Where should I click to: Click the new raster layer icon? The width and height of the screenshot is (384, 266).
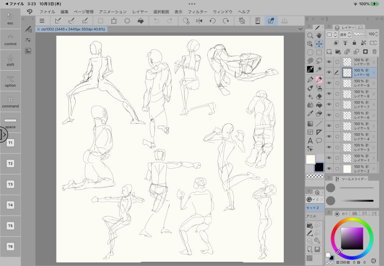coord(329,52)
